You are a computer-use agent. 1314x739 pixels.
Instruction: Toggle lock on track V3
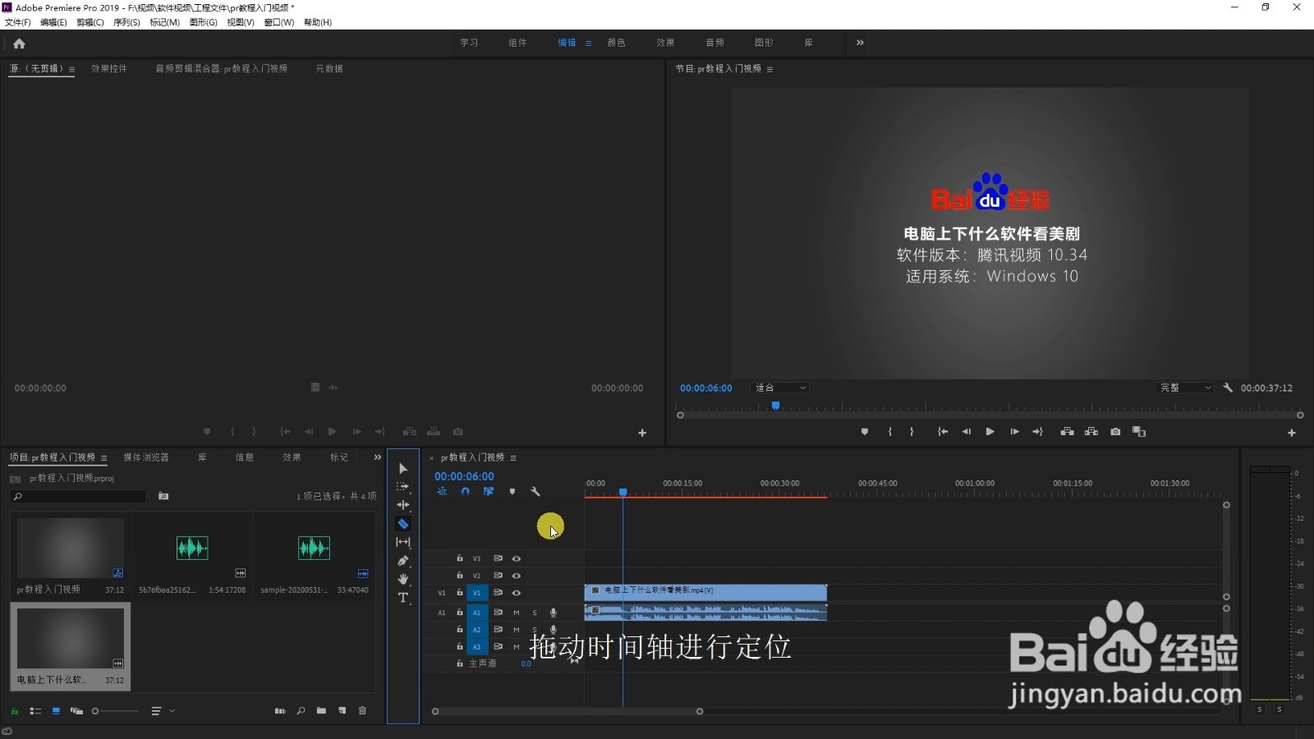click(460, 558)
